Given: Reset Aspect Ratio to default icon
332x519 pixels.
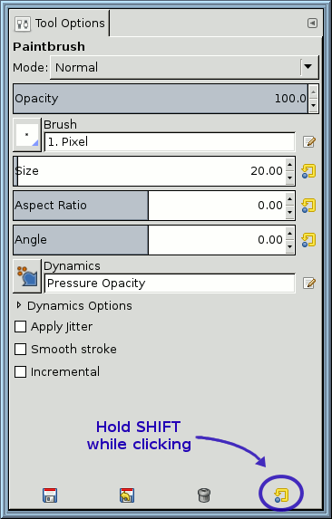Looking at the screenshot, I should point(308,206).
